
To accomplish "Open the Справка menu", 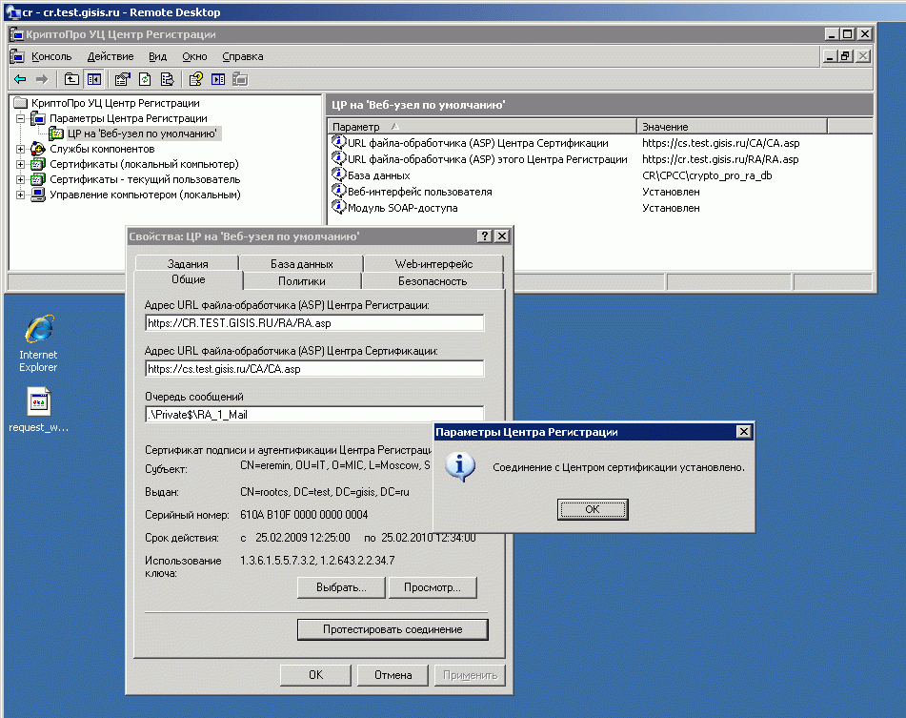I will pyautogui.click(x=243, y=56).
